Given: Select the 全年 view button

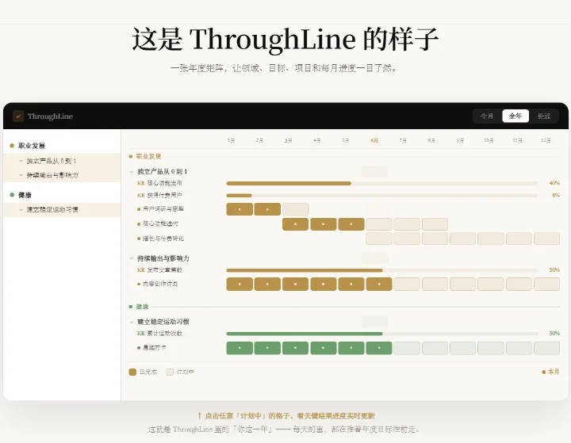Looking at the screenshot, I should 515,116.
